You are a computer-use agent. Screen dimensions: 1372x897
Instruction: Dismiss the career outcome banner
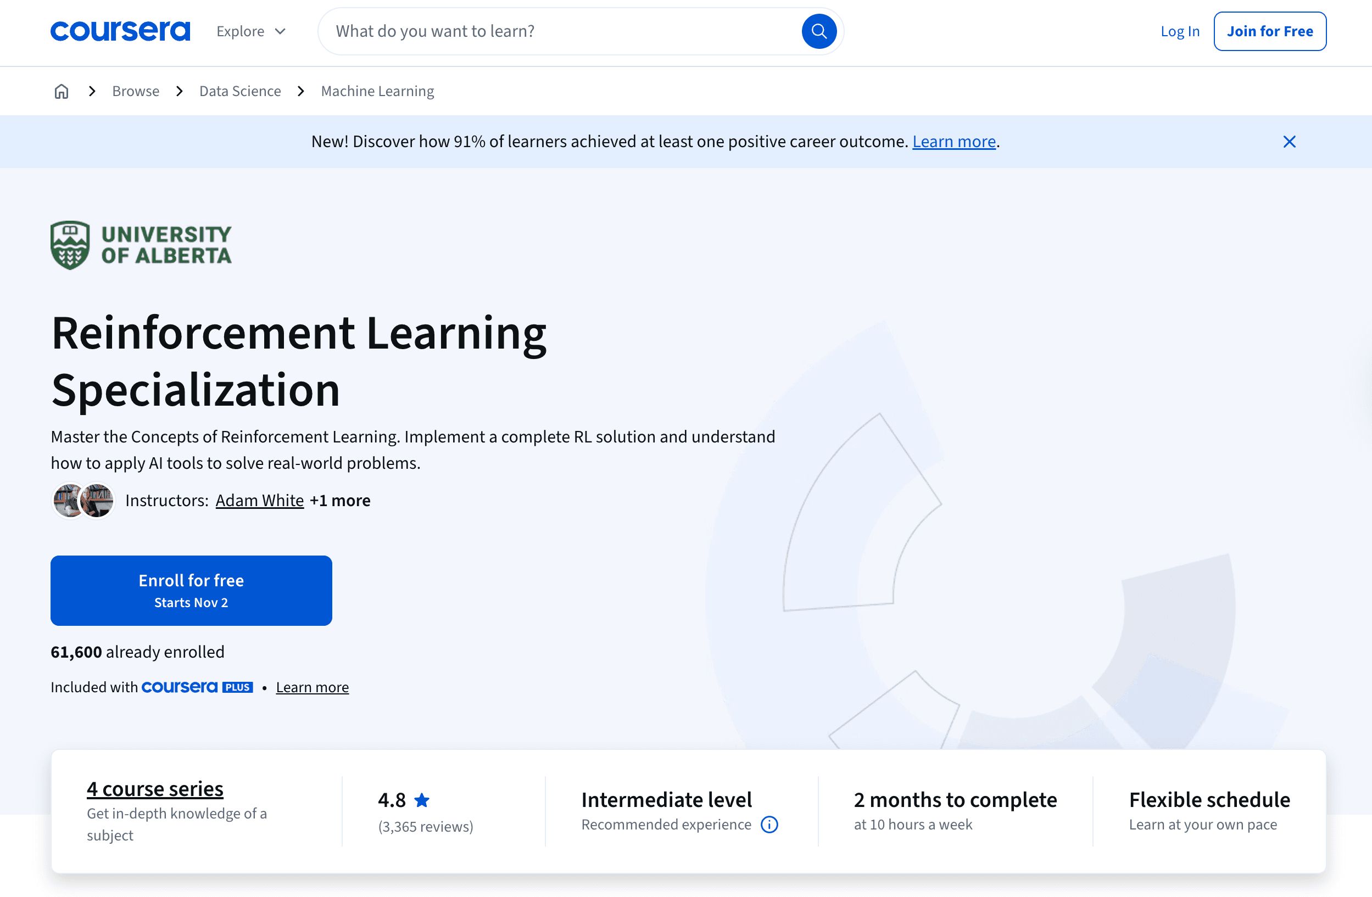click(x=1290, y=141)
